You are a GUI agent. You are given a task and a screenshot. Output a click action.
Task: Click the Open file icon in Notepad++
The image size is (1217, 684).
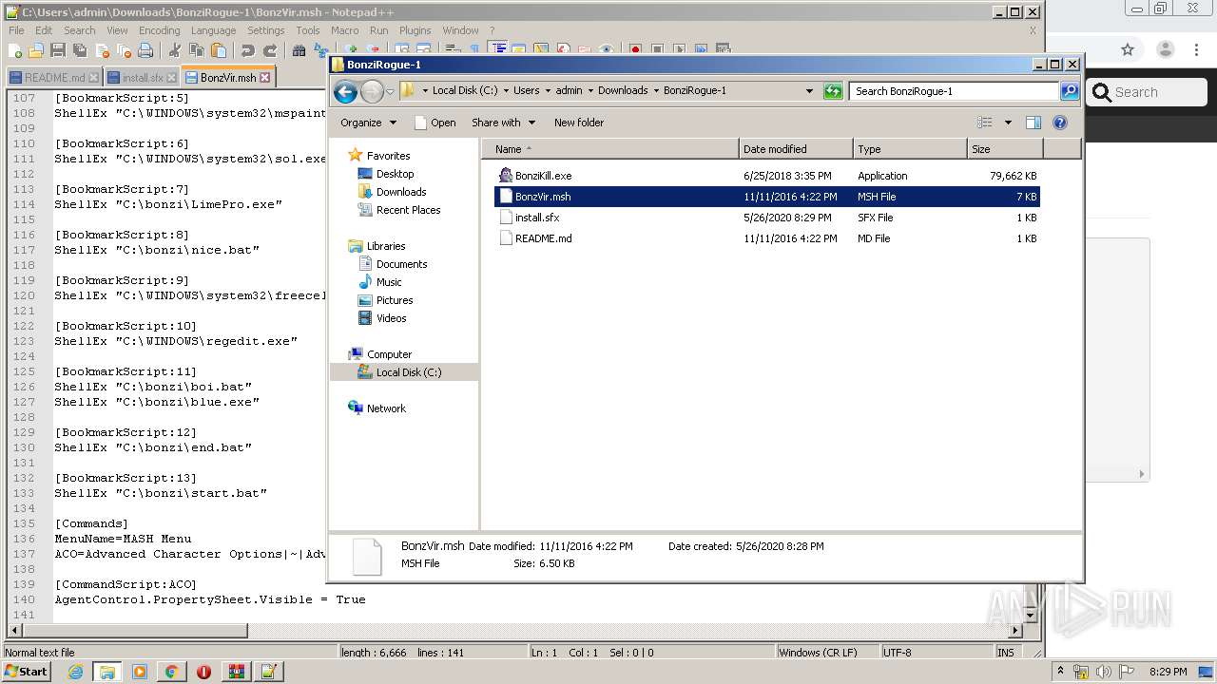click(36, 50)
